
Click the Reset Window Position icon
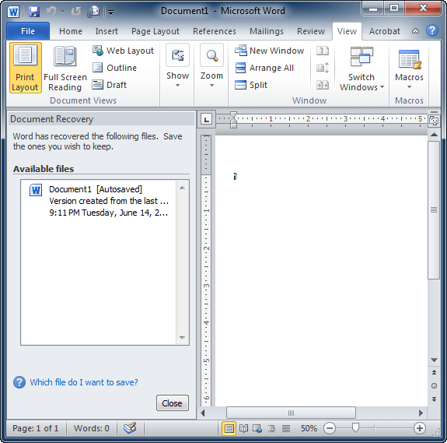[x=323, y=85]
